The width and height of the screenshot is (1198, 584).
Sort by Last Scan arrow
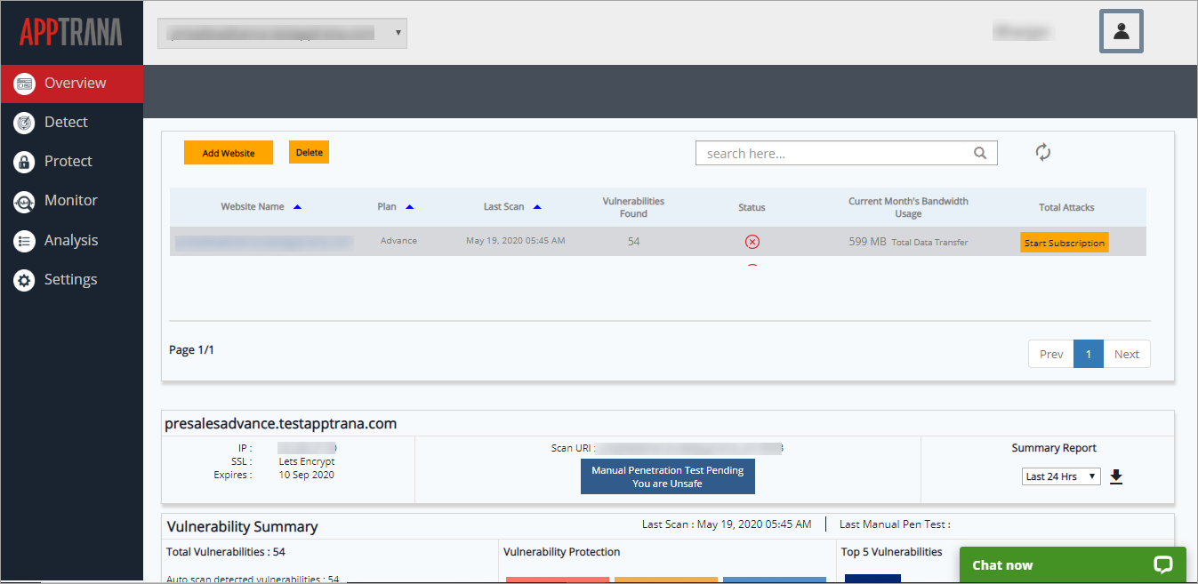[x=537, y=207]
